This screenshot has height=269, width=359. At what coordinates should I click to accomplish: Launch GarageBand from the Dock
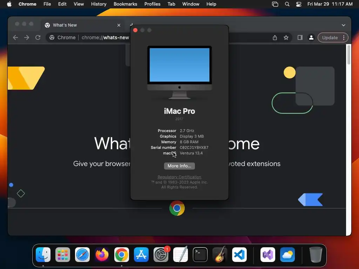(x=219, y=255)
